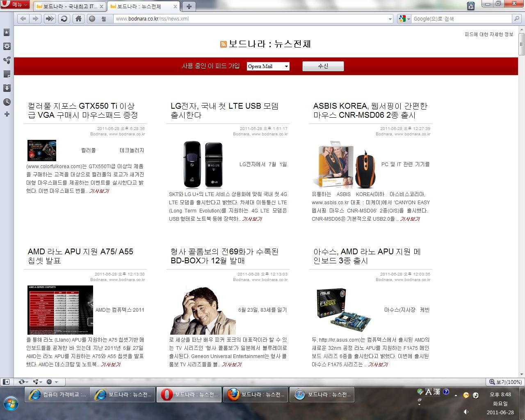Click the orange RSS feed icon
This screenshot has height=420, width=525.
point(224,44)
